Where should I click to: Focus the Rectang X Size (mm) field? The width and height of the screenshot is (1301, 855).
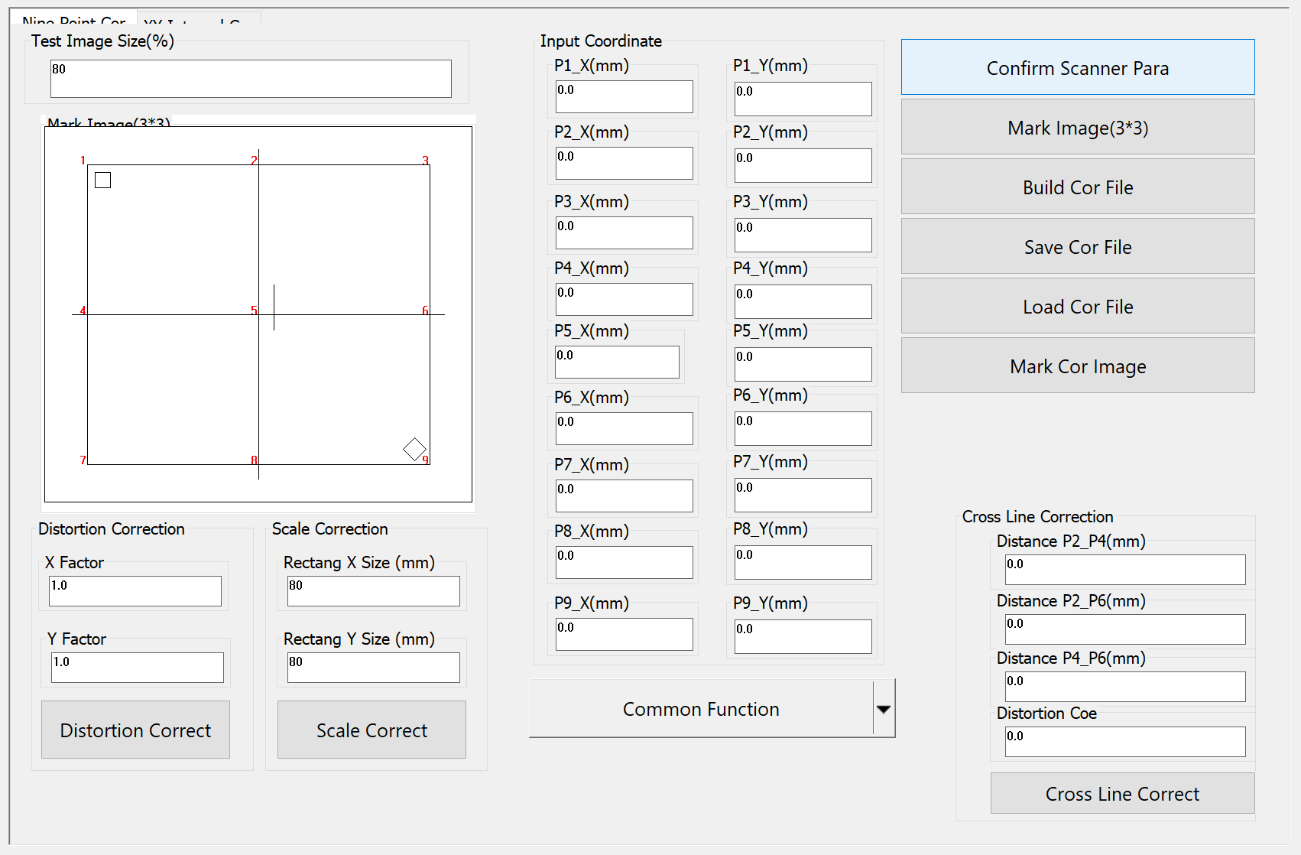coord(374,591)
